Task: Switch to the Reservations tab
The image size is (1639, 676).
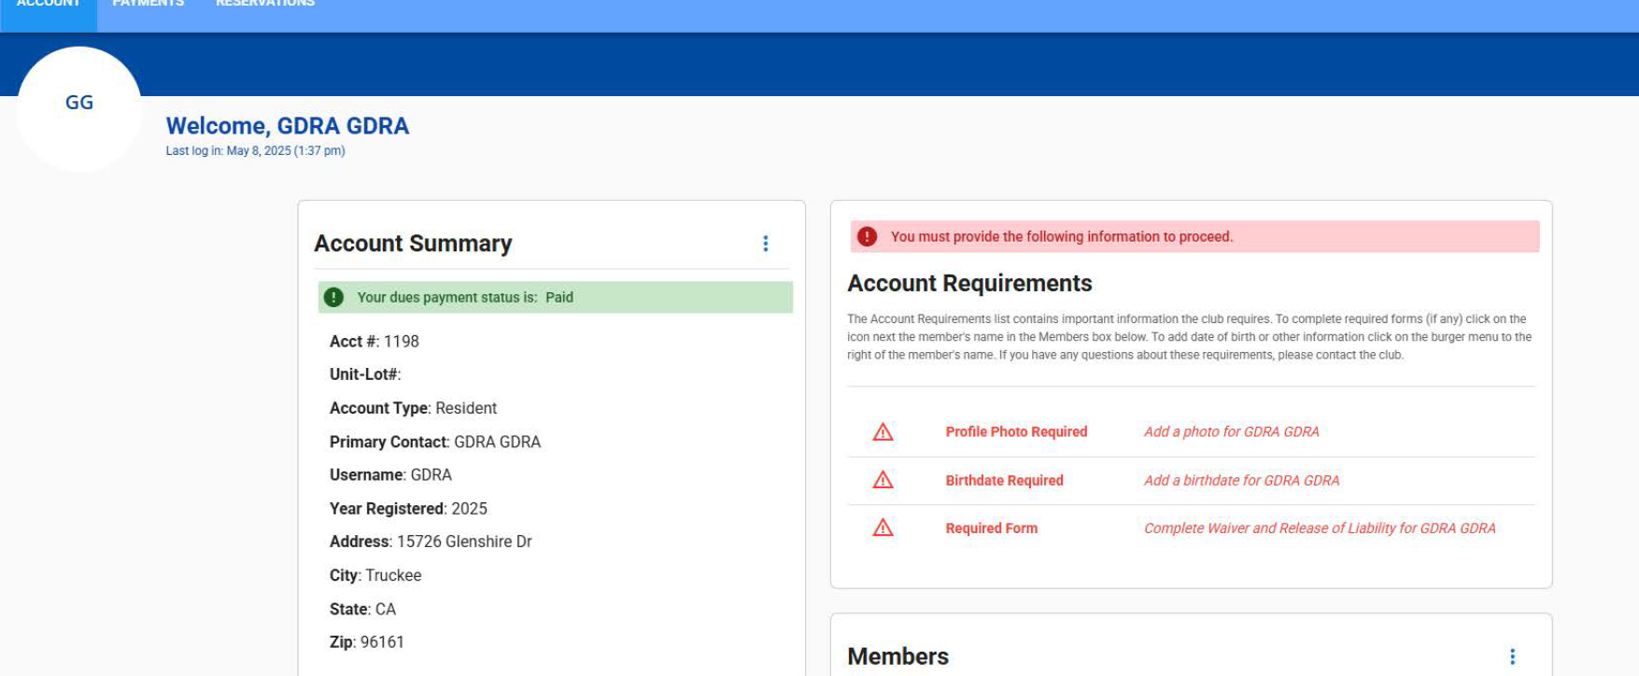Action: pyautogui.click(x=265, y=5)
